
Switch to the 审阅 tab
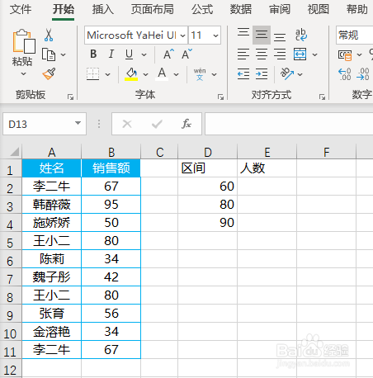280,10
